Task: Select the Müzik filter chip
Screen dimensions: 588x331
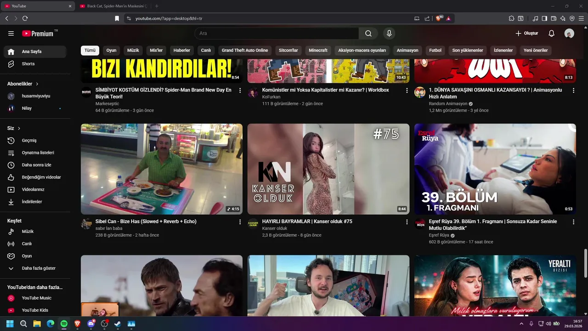Action: (x=133, y=50)
